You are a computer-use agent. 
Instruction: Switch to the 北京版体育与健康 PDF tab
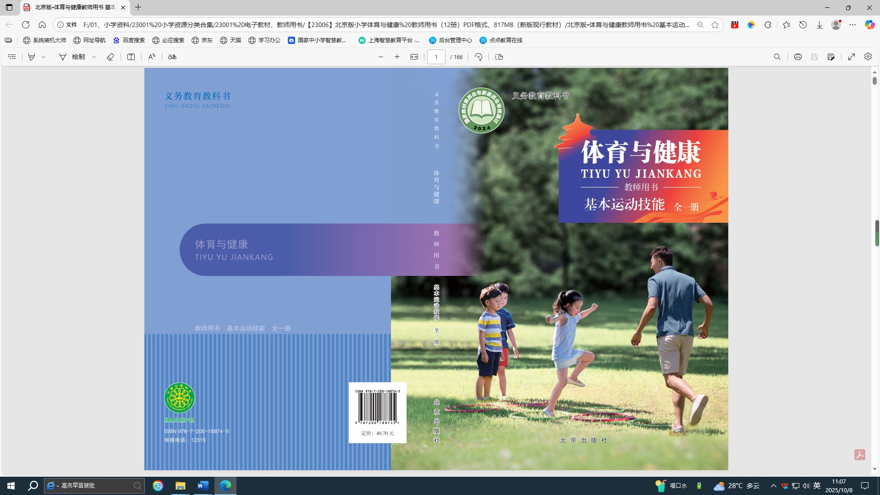coord(73,7)
